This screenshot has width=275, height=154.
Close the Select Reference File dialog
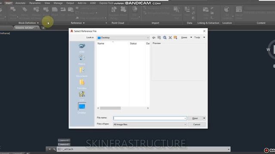pos(205,31)
